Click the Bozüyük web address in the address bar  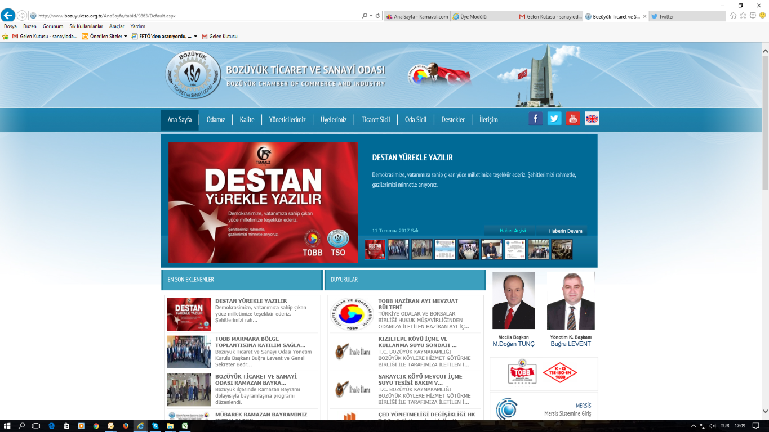click(x=106, y=16)
